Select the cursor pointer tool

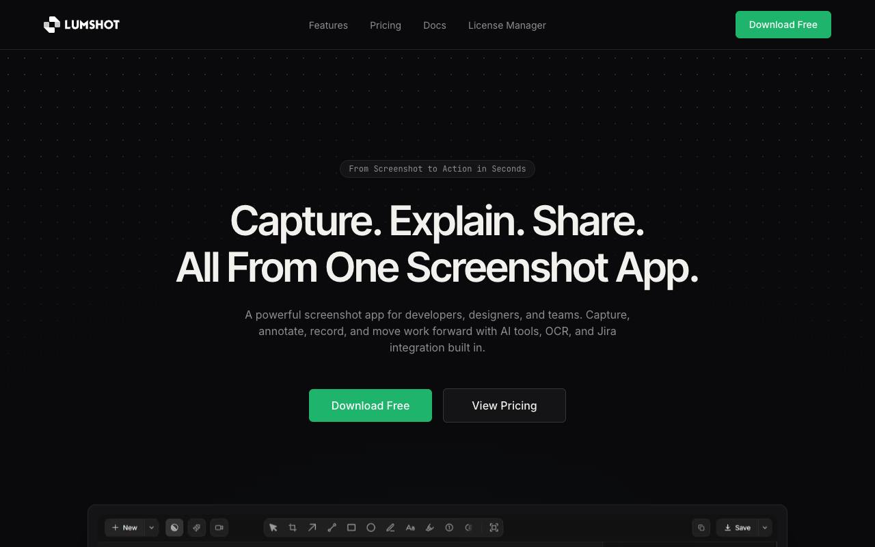tap(273, 527)
